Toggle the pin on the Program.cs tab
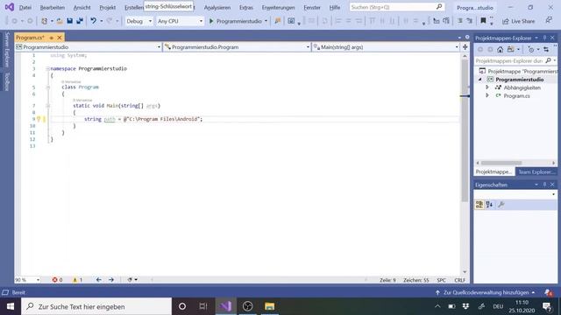The image size is (561, 315). click(x=52, y=38)
